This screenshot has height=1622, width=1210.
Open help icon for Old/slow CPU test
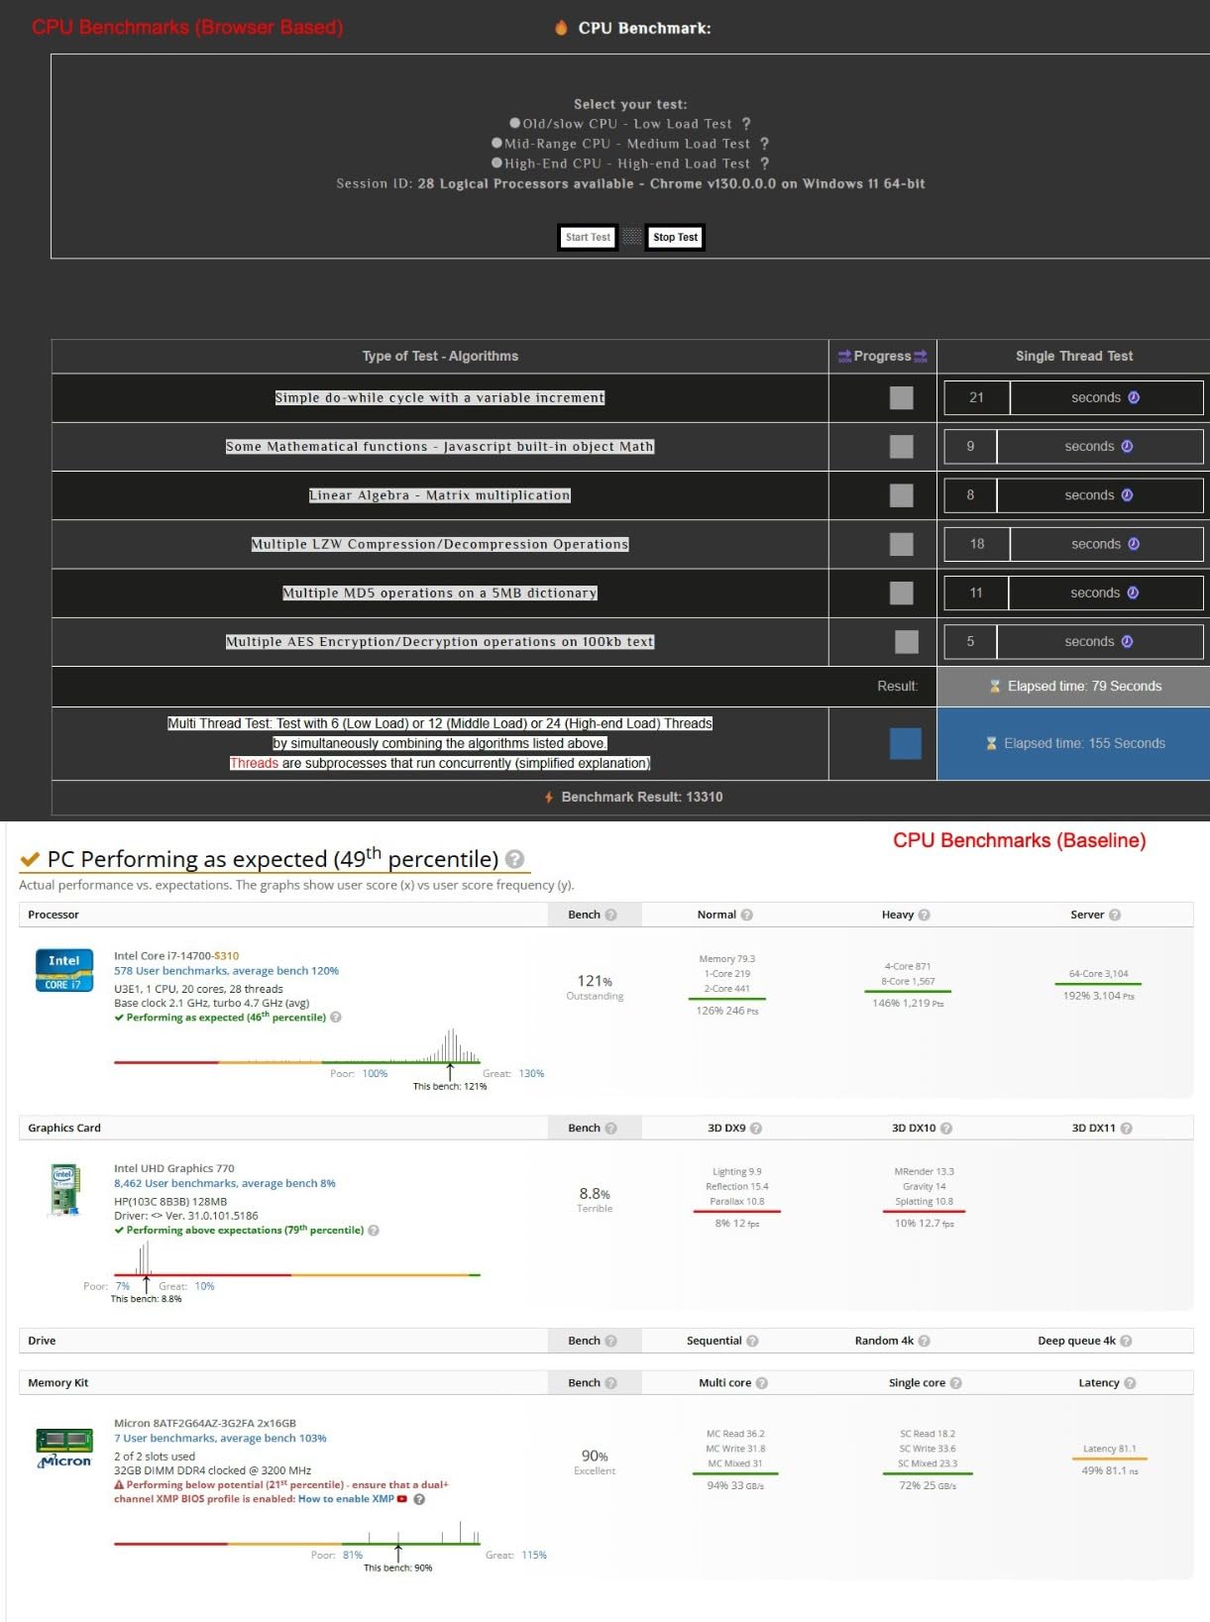[x=746, y=124]
